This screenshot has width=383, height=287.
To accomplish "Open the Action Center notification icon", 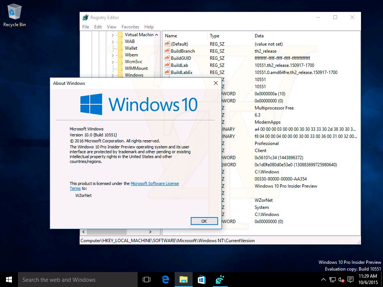I will coord(350,280).
